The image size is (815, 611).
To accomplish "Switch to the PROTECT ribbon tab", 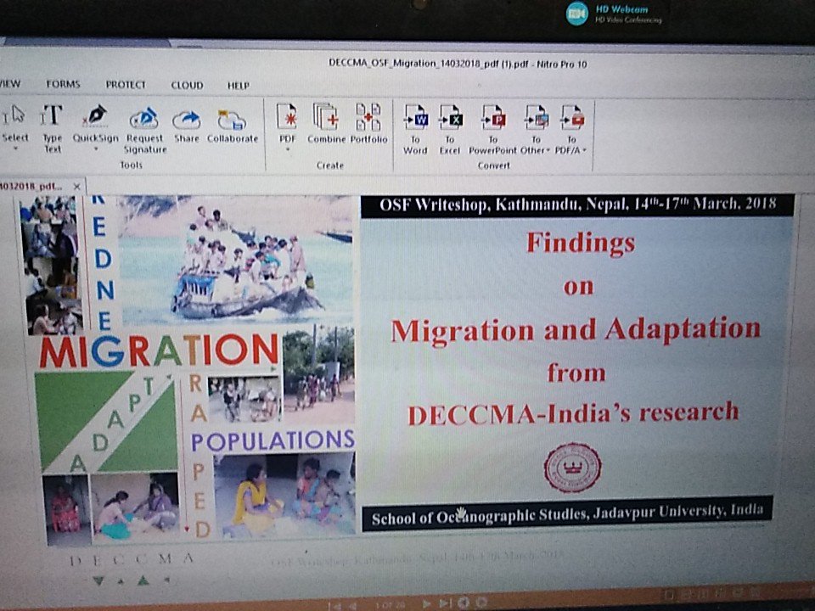I will click(x=126, y=85).
